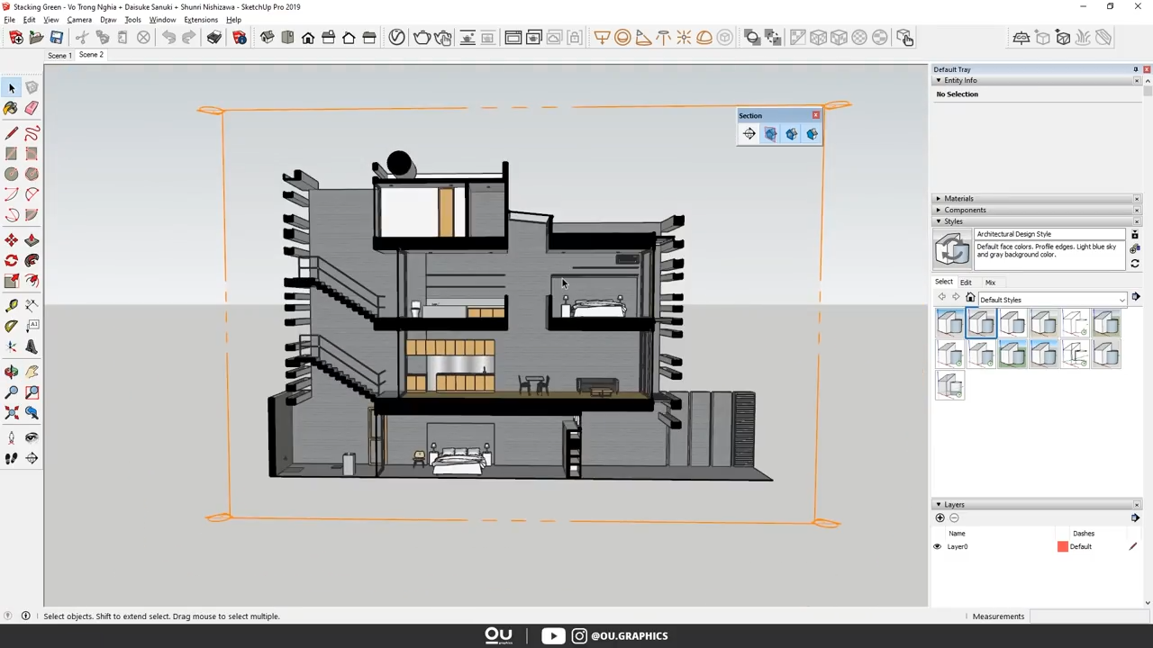This screenshot has width=1153, height=648.
Task: Click the Architectural Design Style name field
Action: (1049, 234)
